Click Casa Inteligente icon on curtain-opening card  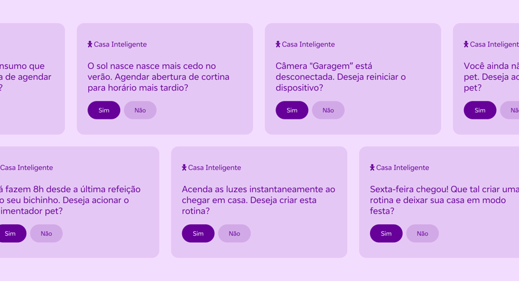point(89,44)
